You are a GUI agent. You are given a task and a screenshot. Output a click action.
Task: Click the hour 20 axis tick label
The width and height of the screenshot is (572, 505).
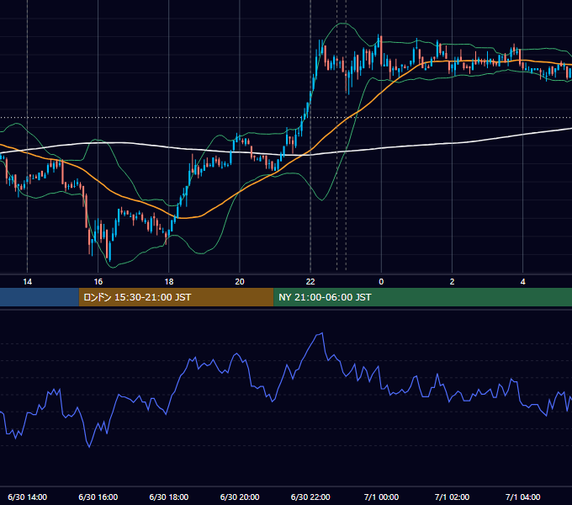(x=240, y=282)
